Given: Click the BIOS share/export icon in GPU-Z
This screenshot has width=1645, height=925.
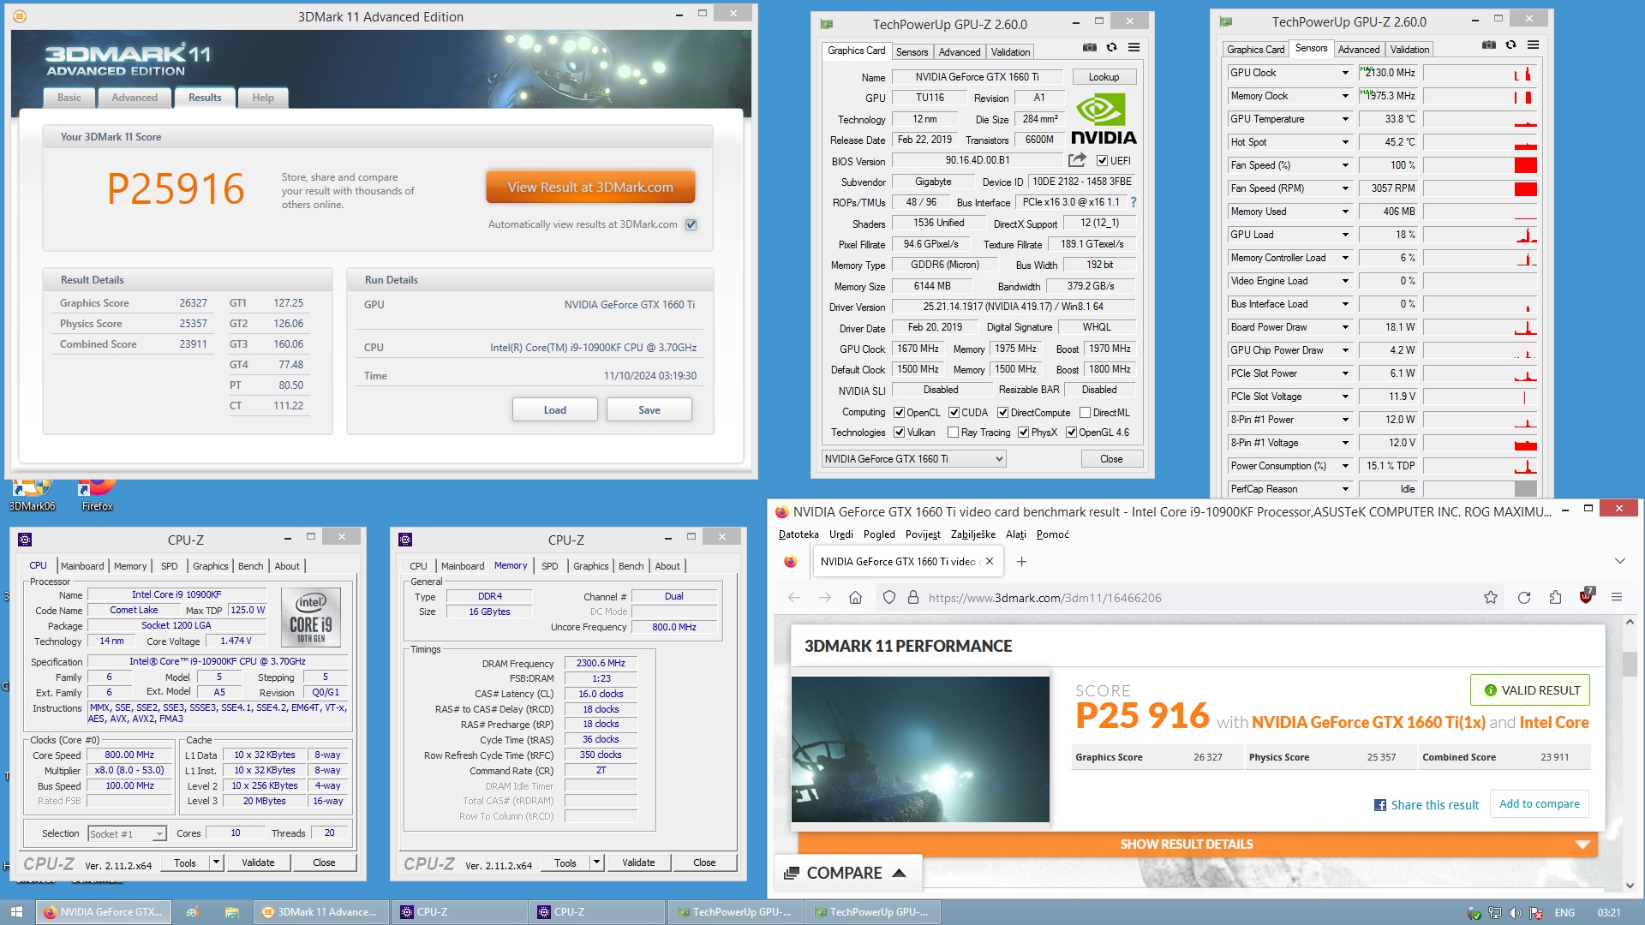Looking at the screenshot, I should click(1077, 160).
